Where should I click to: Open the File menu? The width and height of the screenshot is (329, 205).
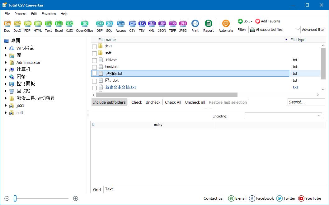(7, 14)
